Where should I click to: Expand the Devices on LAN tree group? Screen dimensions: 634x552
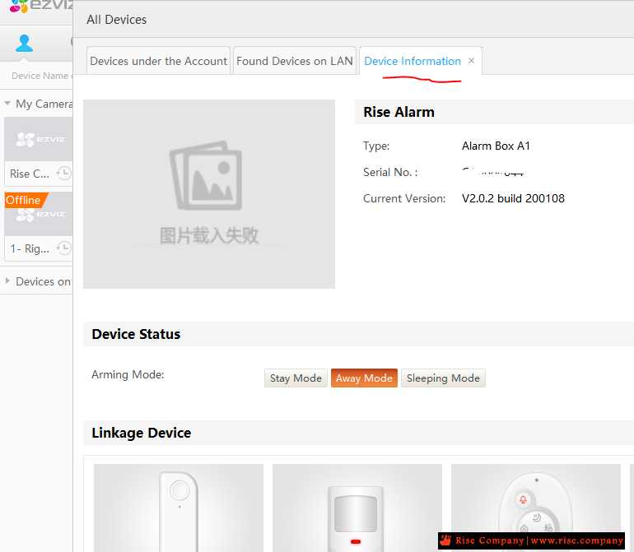pos(7,281)
